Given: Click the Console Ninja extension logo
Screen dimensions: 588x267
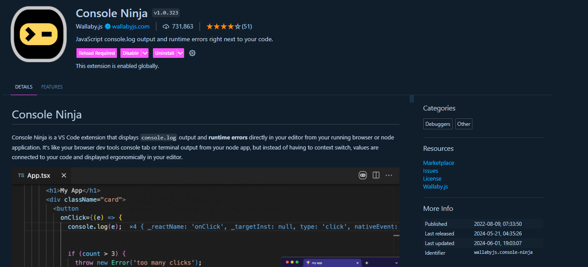Looking at the screenshot, I should click(39, 34).
